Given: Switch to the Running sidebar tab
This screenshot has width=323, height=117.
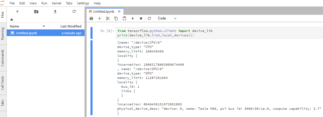Looking at the screenshot, I should tap(3, 33).
